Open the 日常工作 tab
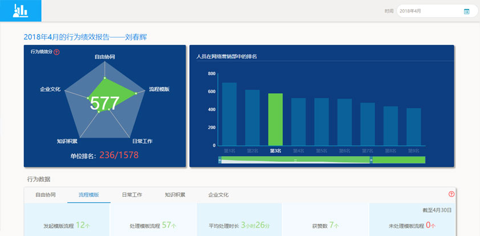The height and width of the screenshot is (236, 480). (132, 195)
